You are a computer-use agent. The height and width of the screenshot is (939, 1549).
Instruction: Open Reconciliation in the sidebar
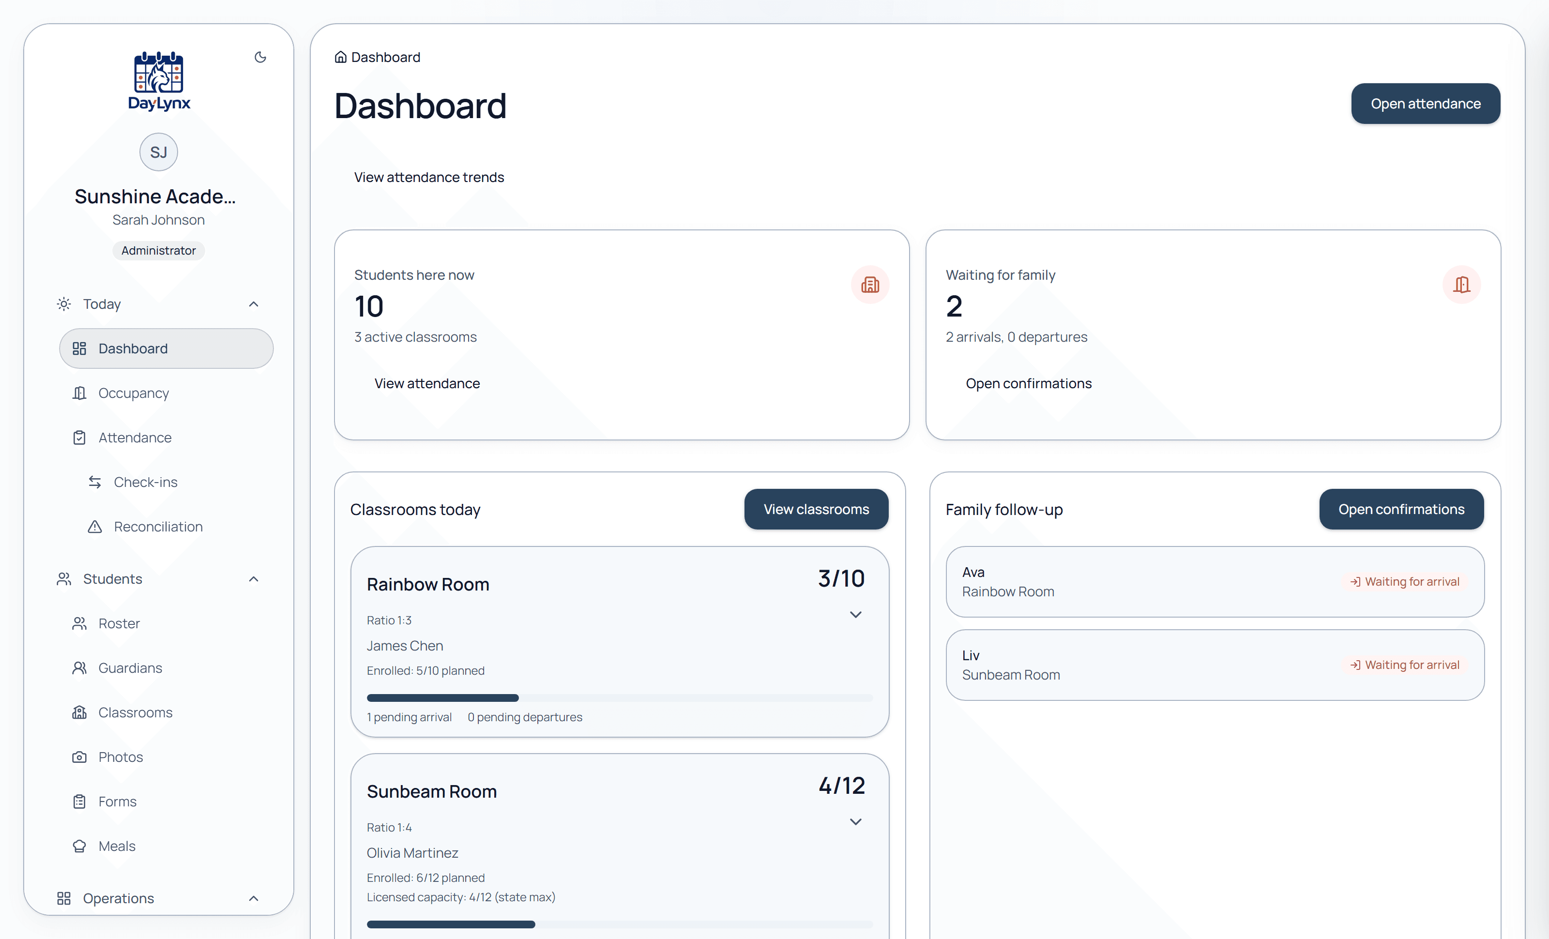coord(173,527)
